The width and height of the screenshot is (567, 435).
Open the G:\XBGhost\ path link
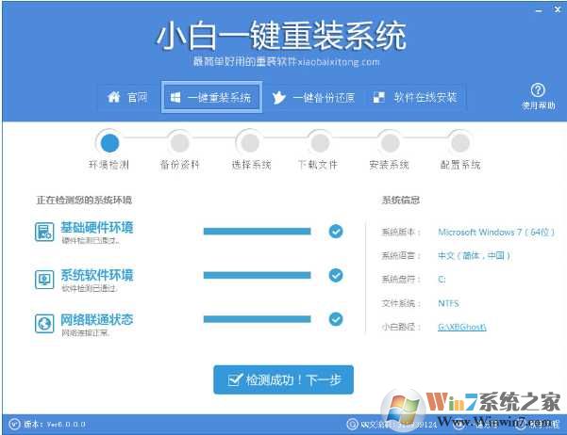coord(462,327)
